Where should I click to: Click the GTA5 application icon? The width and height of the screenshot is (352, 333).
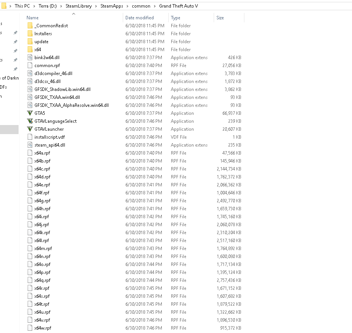pyautogui.click(x=30, y=113)
